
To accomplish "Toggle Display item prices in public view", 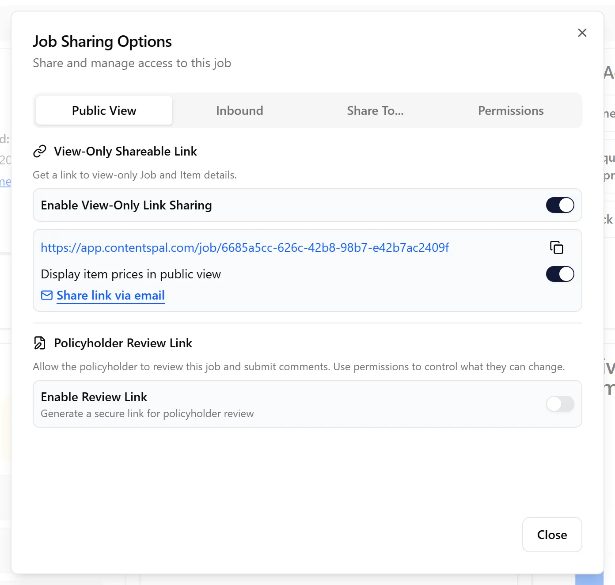I will 560,274.
